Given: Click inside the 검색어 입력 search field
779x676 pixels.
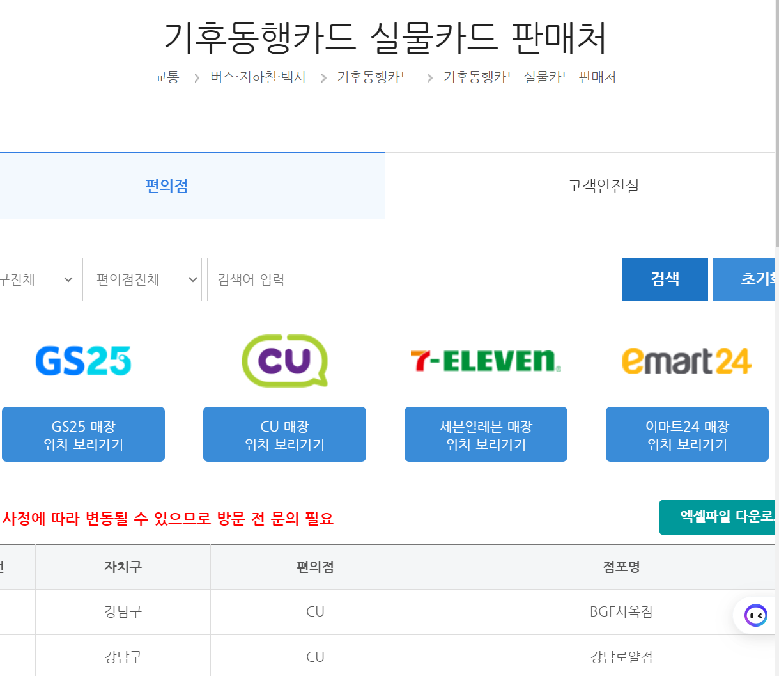Looking at the screenshot, I should (x=411, y=279).
